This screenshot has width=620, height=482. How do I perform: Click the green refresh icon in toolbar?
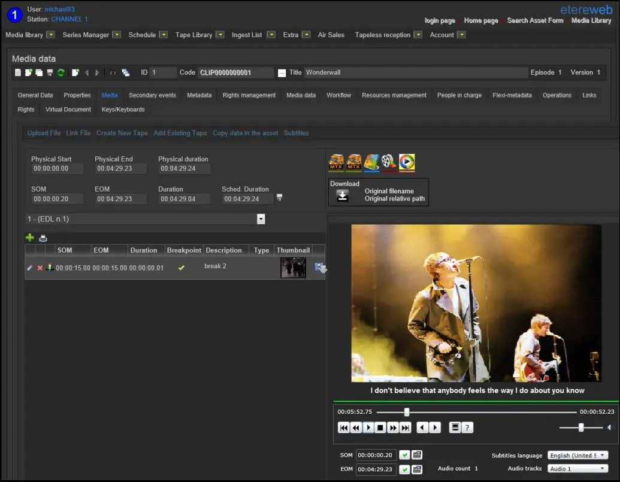[x=61, y=72]
